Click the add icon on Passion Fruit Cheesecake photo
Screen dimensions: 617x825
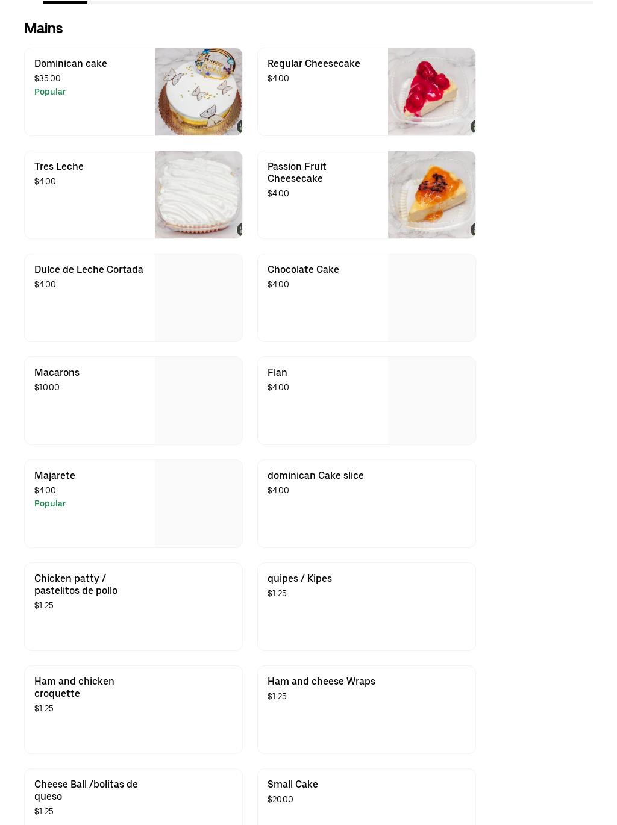[x=474, y=229]
